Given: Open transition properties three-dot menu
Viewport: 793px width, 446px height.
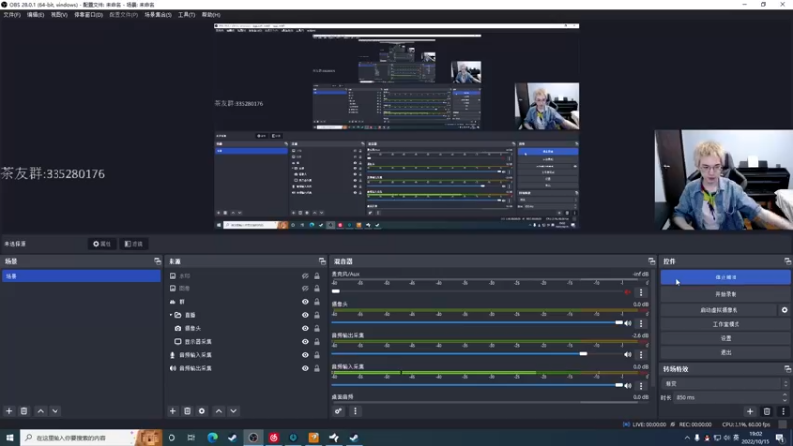Looking at the screenshot, I should pyautogui.click(x=783, y=411).
